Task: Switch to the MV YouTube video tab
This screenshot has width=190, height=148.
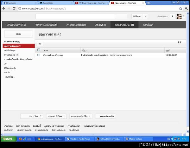Action: 91,3
